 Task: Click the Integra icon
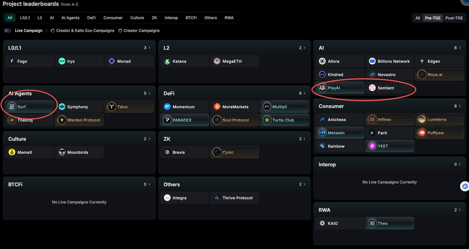click(x=167, y=198)
